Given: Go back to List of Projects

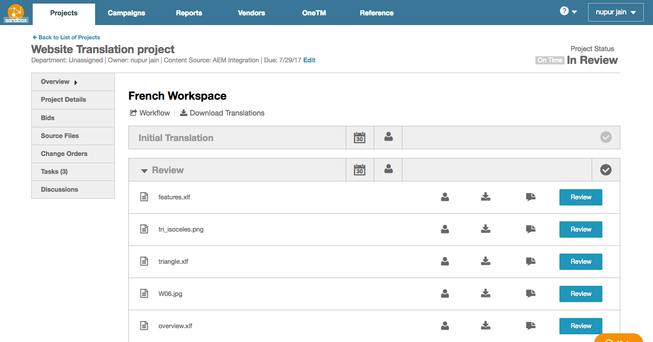Looking at the screenshot, I should [66, 37].
